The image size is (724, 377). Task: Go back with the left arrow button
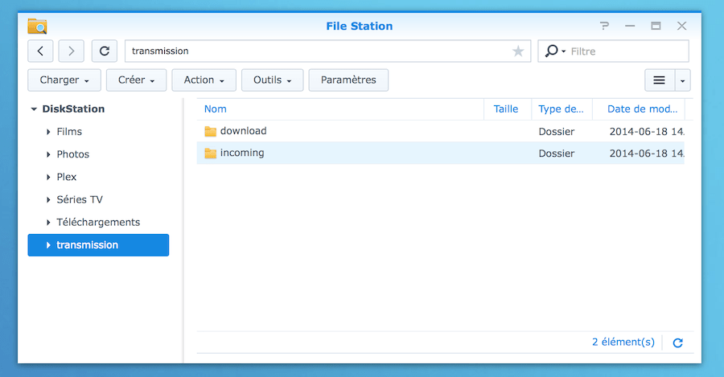[x=40, y=51]
